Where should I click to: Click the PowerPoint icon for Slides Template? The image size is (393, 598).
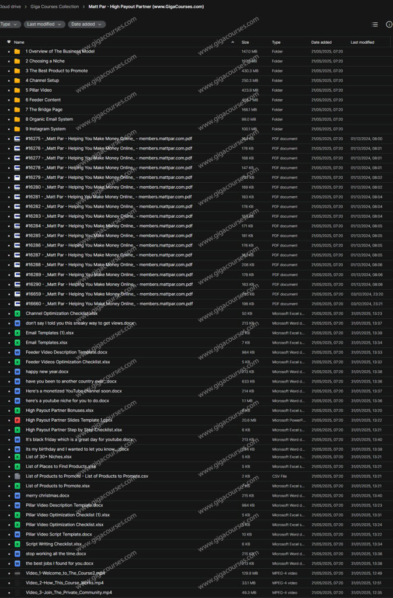click(x=17, y=420)
